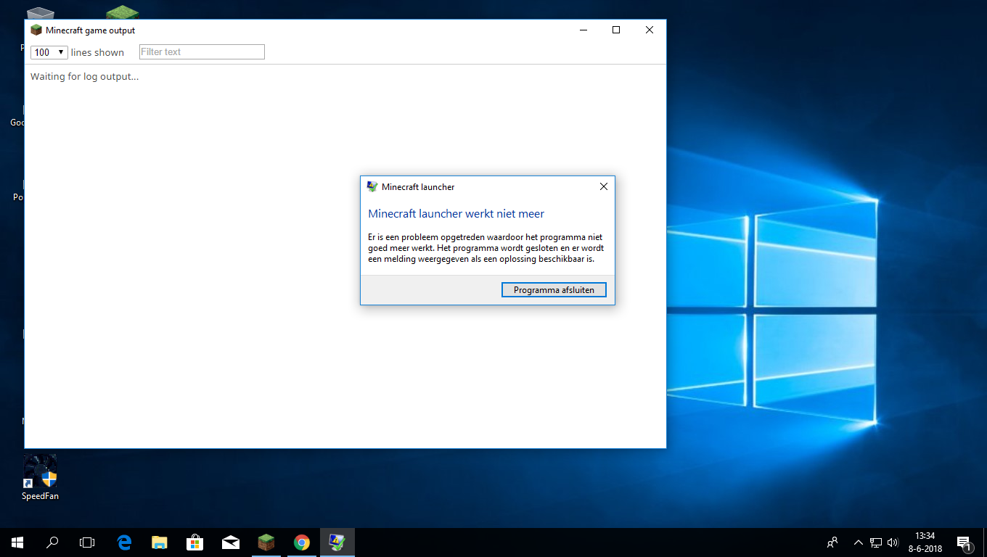The height and width of the screenshot is (557, 987).
Task: Close the Minecraft game output window
Action: coord(650,30)
